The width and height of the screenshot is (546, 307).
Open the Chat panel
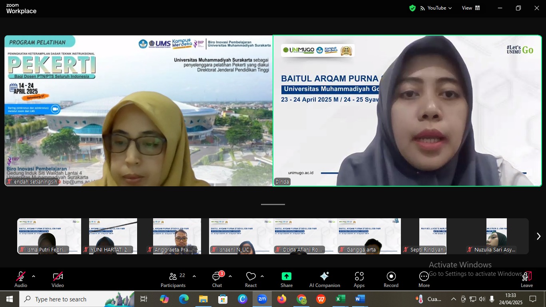coord(217,279)
